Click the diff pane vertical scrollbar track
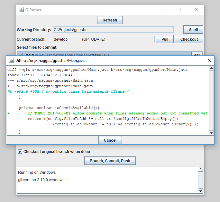Image resolution: width=220 pixels, height=202 pixels. pyautogui.click(x=211, y=103)
